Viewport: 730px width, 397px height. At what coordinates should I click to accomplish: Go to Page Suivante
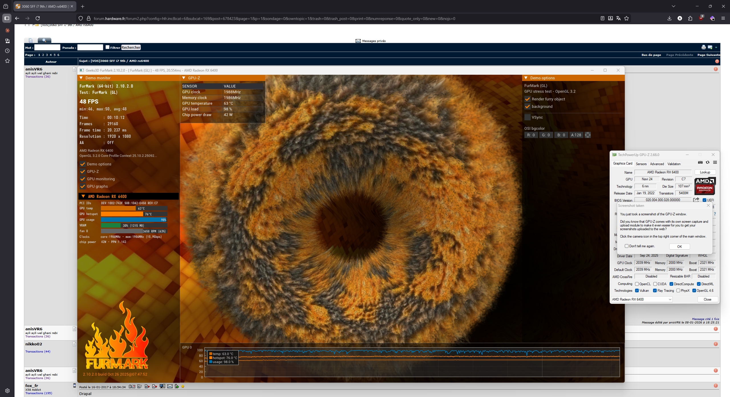click(x=708, y=55)
